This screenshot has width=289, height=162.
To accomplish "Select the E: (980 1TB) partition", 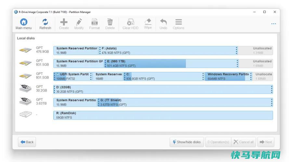I will click(x=171, y=64).
